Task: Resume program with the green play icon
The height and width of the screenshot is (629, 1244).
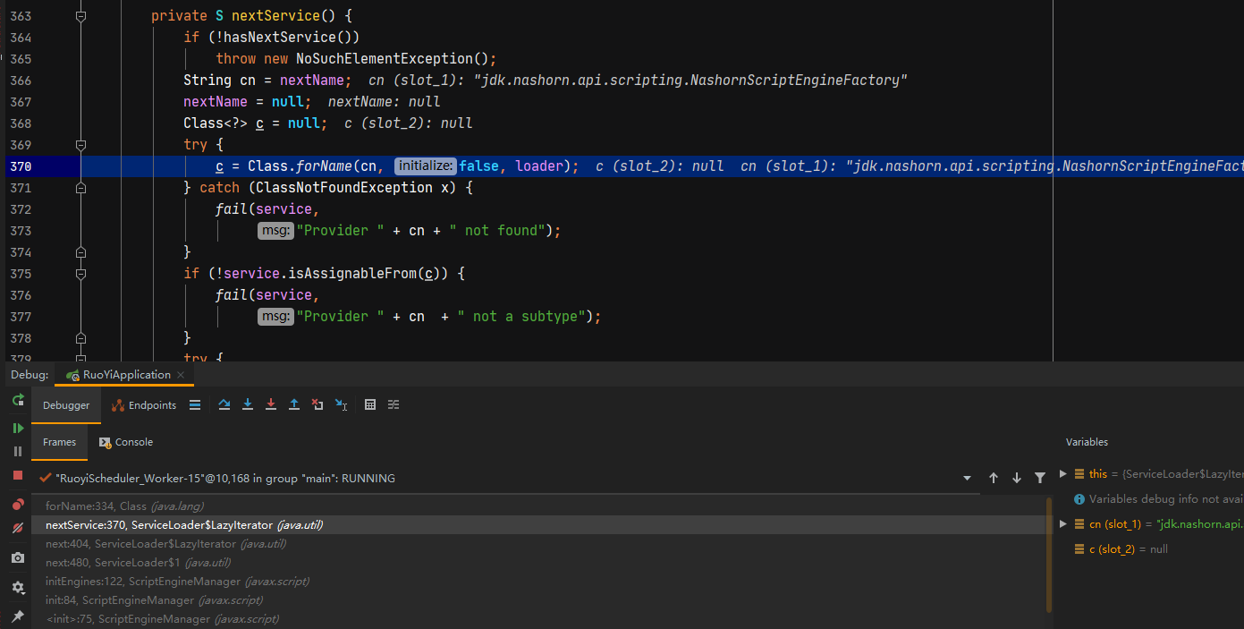Action: coord(17,429)
